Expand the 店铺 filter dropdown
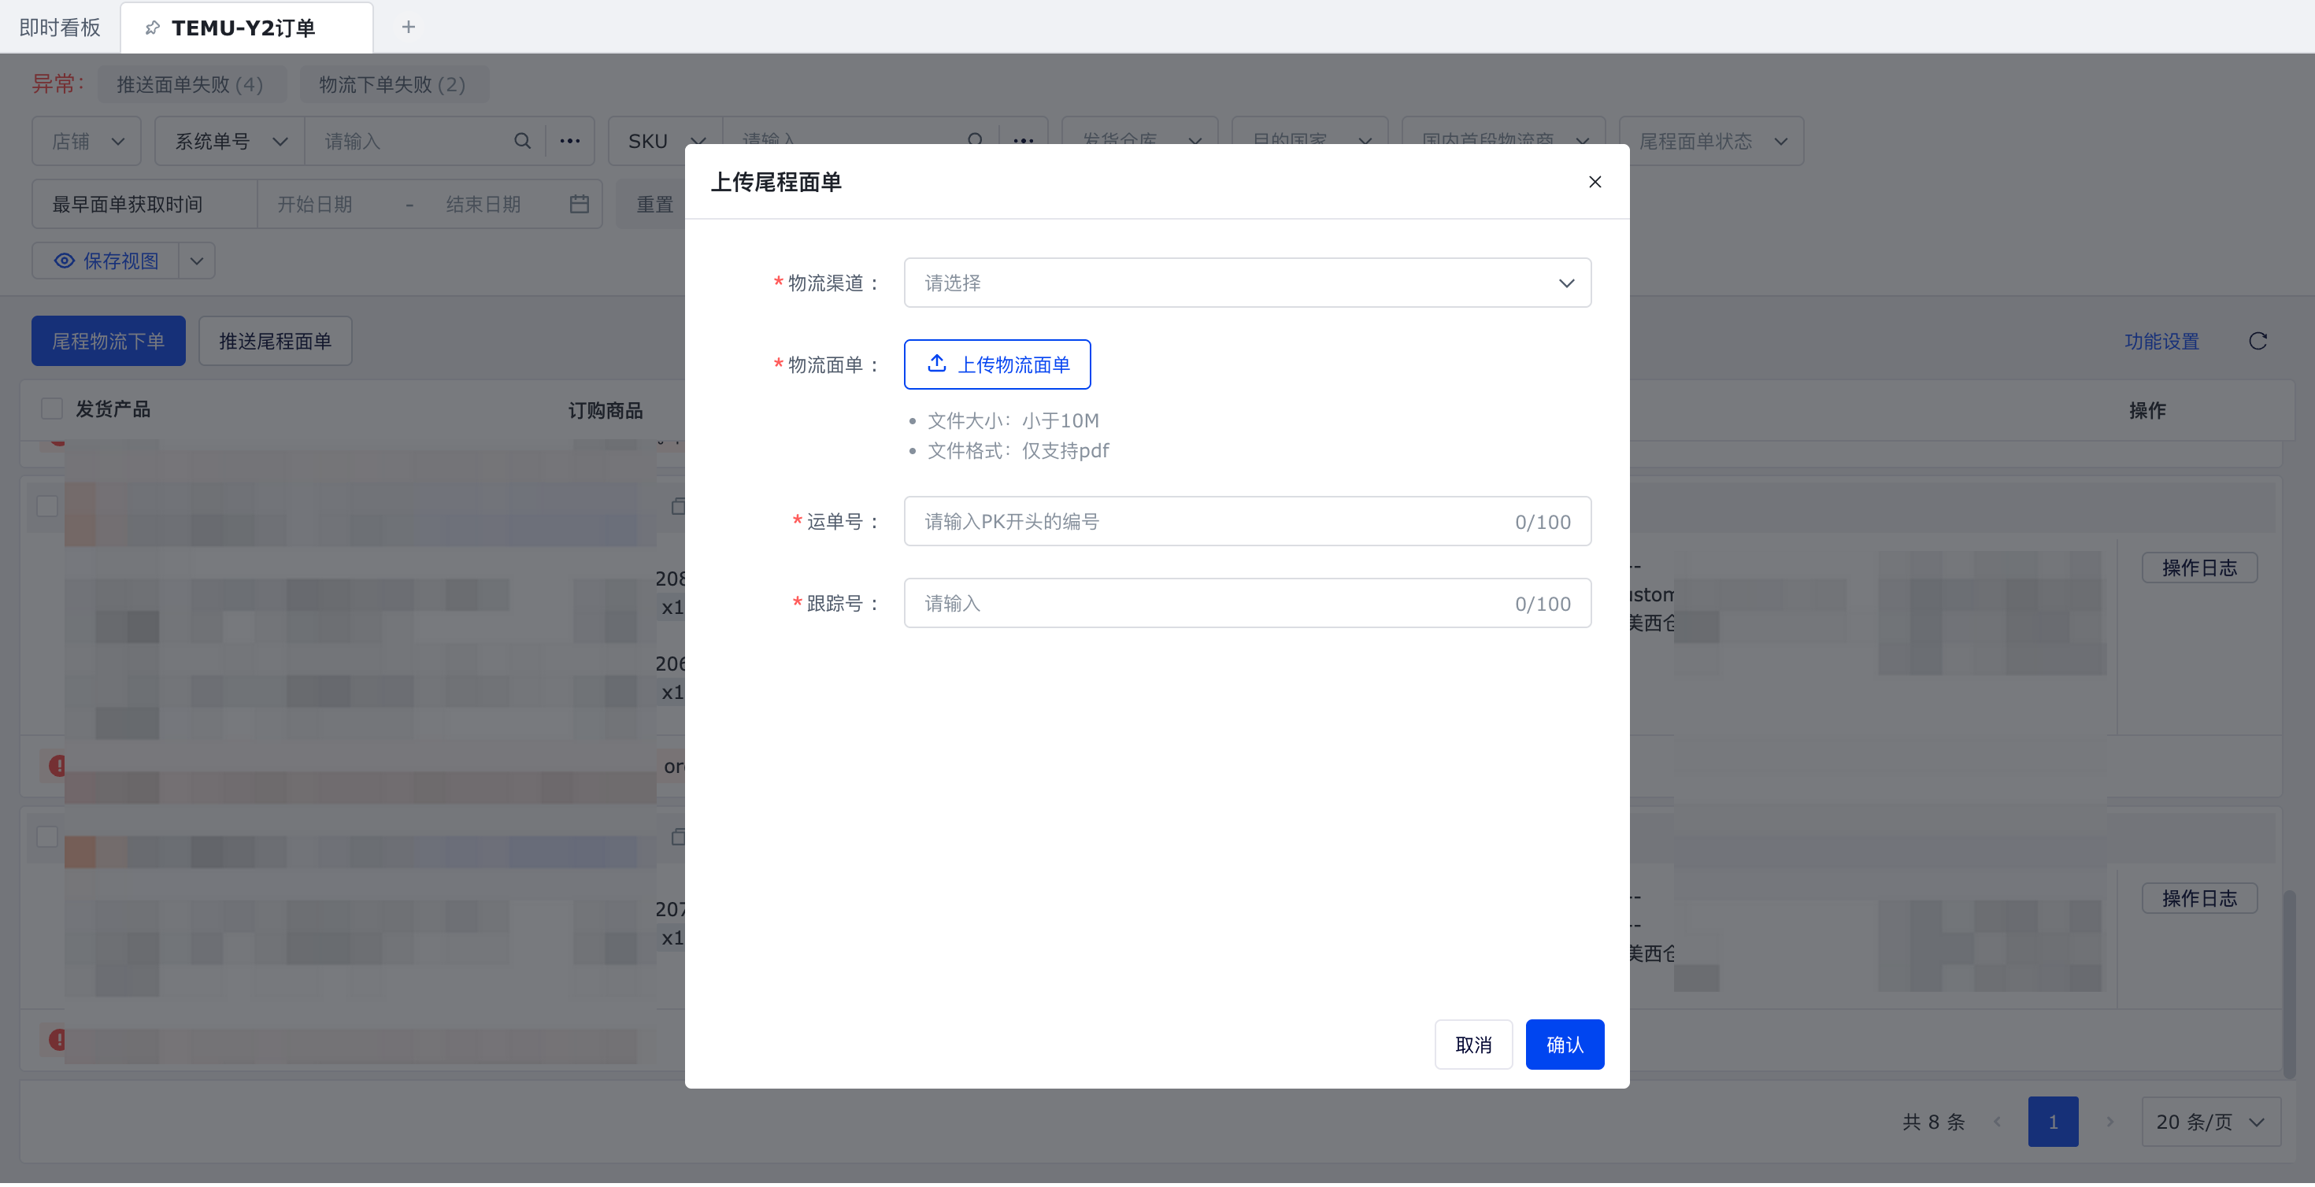 (x=87, y=141)
